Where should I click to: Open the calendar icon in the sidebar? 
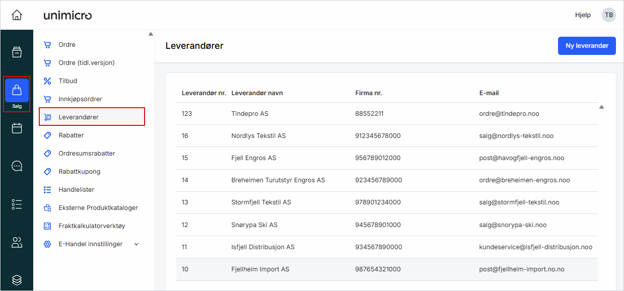coord(17,128)
